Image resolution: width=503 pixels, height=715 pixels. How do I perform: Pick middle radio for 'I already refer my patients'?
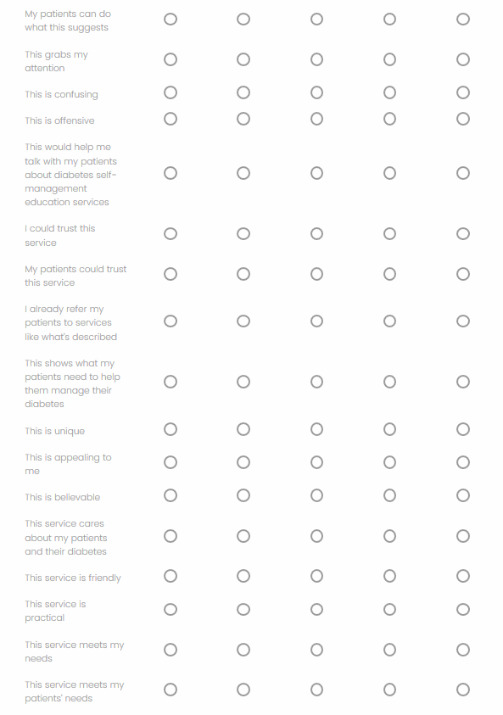tap(316, 321)
